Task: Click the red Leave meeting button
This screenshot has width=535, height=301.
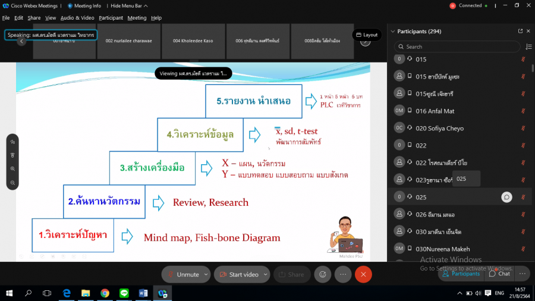Action: [363, 274]
